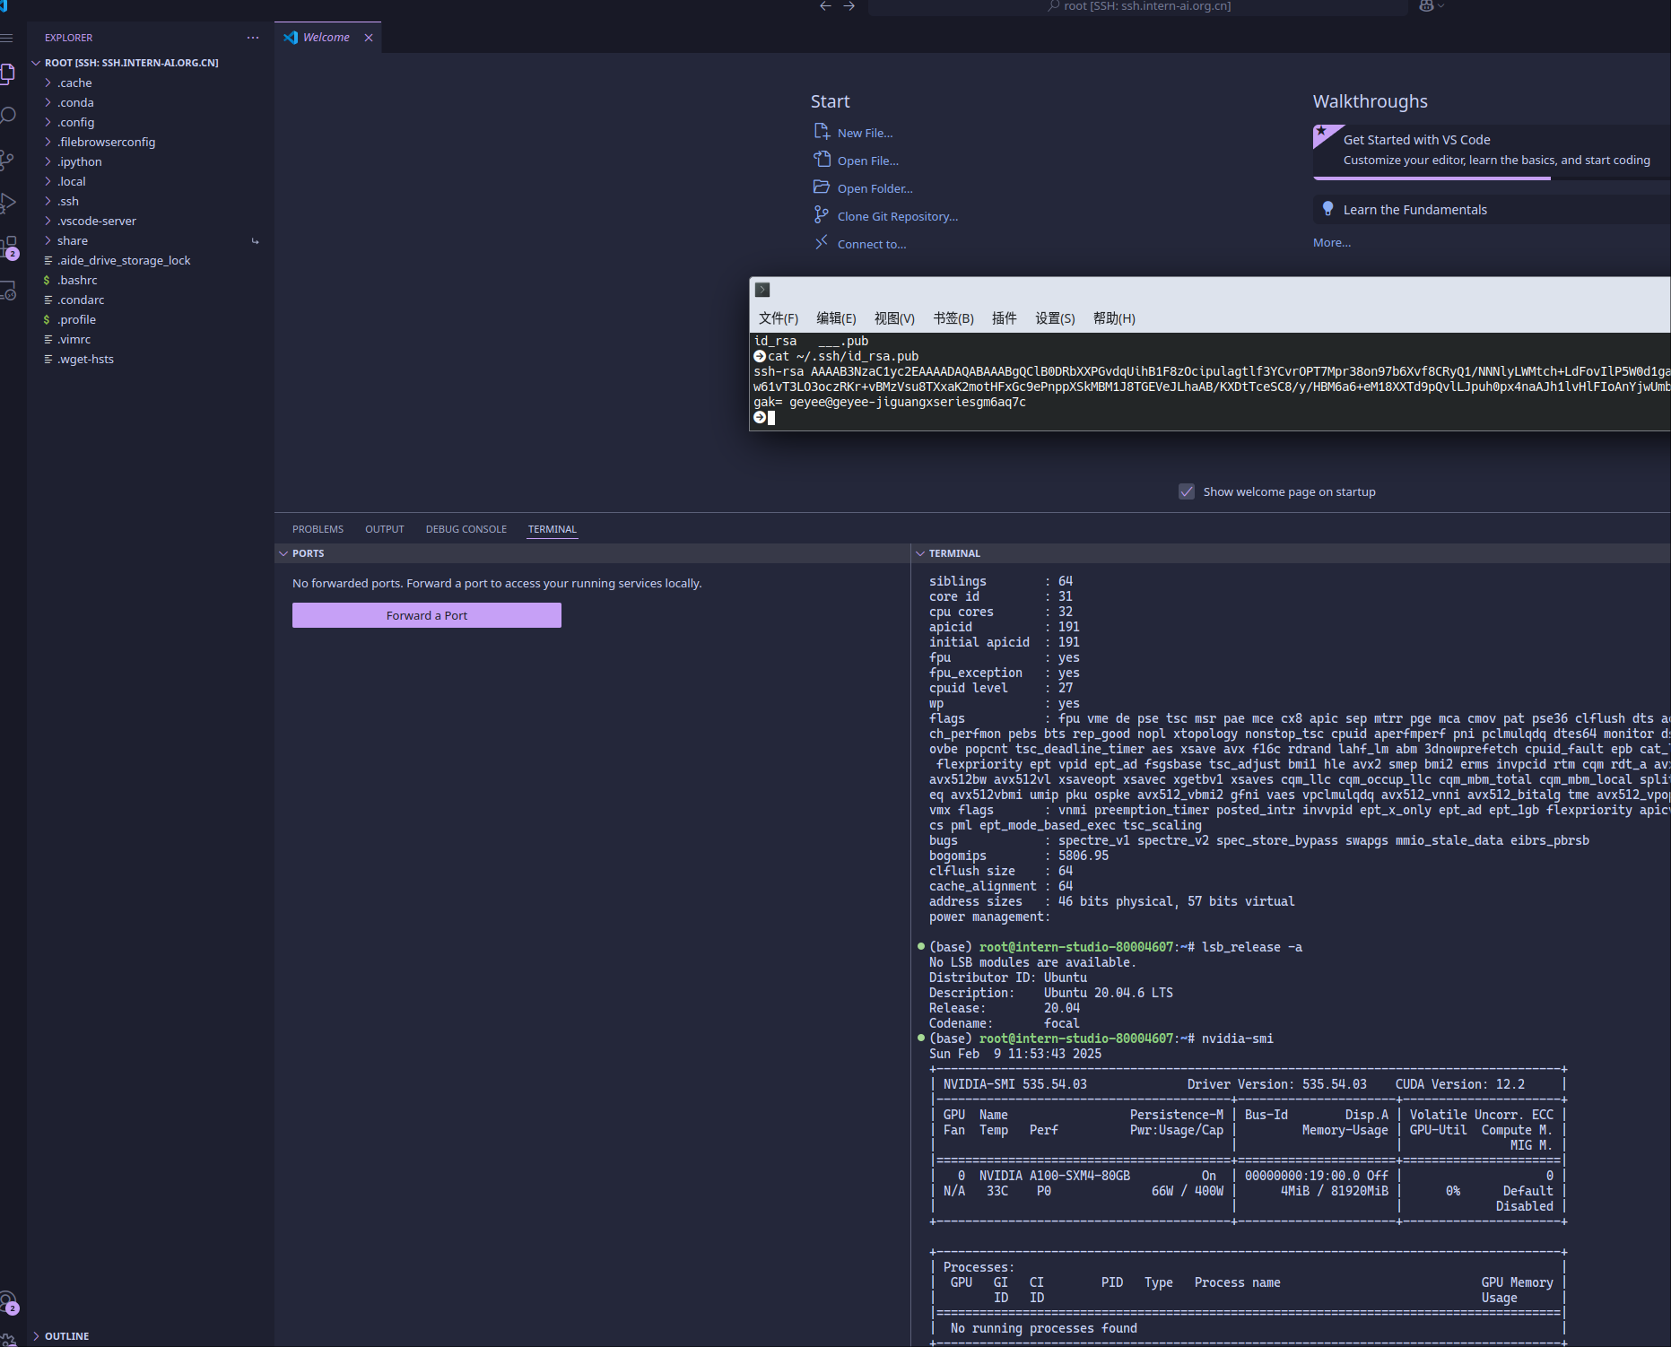The height and width of the screenshot is (1347, 1671).
Task: Click the Clone Git Repository icon
Action: 822,215
